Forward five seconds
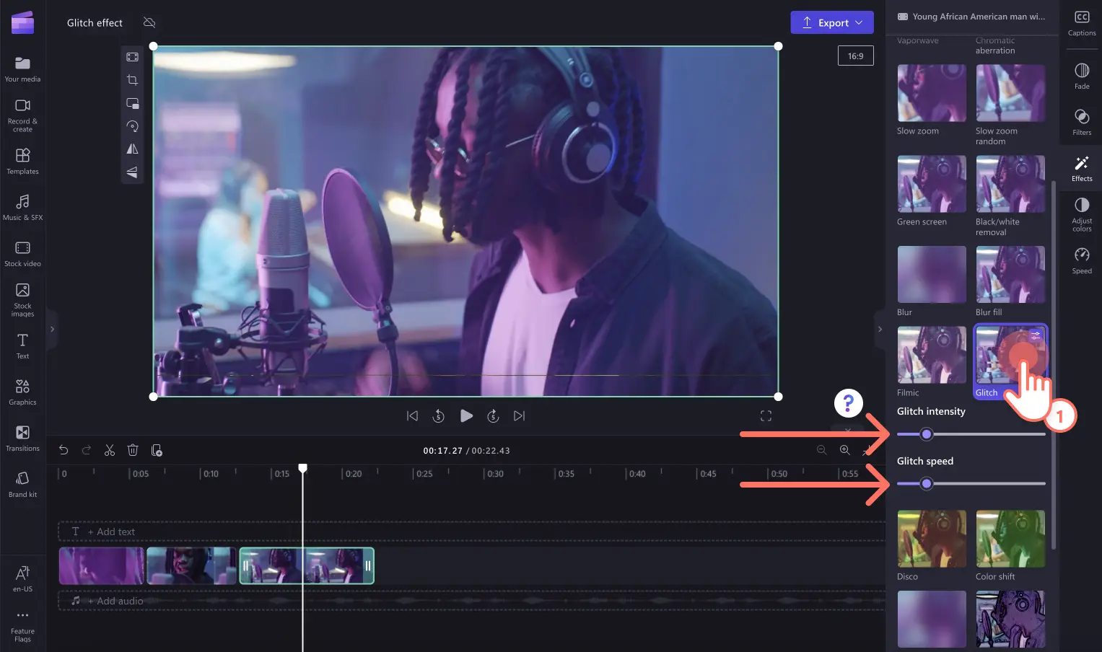Image resolution: width=1102 pixels, height=652 pixels. [493, 415]
